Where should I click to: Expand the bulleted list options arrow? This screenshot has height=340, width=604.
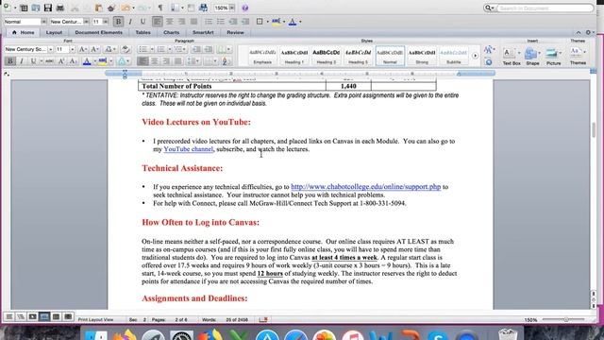coord(152,49)
